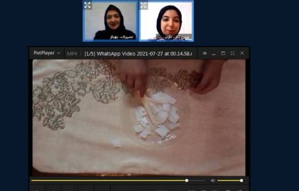Maximize the PotPlayer window
Screen dimensions: 299x191
tap(223, 53)
